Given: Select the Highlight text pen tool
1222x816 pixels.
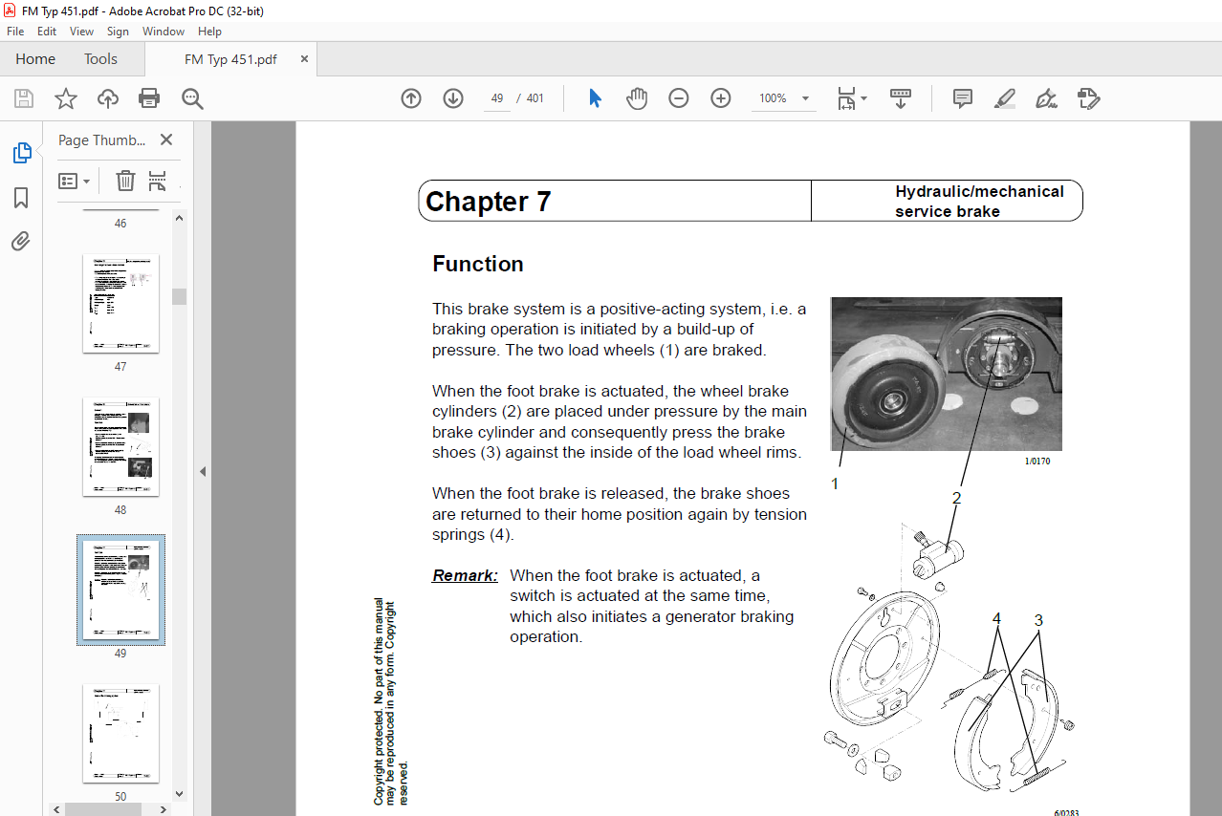Looking at the screenshot, I should [1004, 98].
